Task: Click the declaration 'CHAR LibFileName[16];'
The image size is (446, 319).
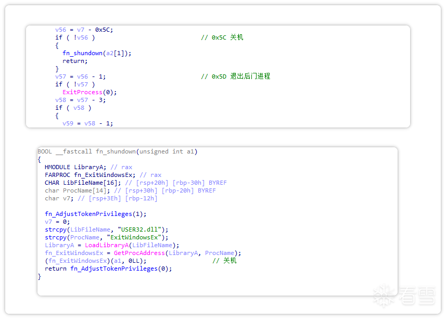Action: [83, 183]
